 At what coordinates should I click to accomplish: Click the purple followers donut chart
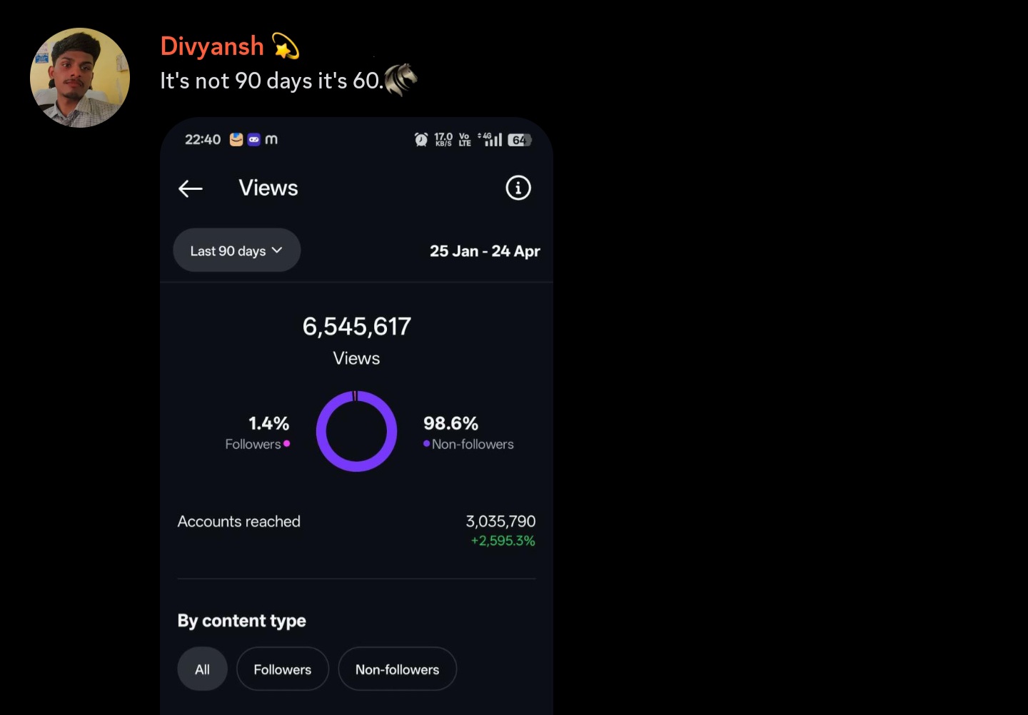356,431
